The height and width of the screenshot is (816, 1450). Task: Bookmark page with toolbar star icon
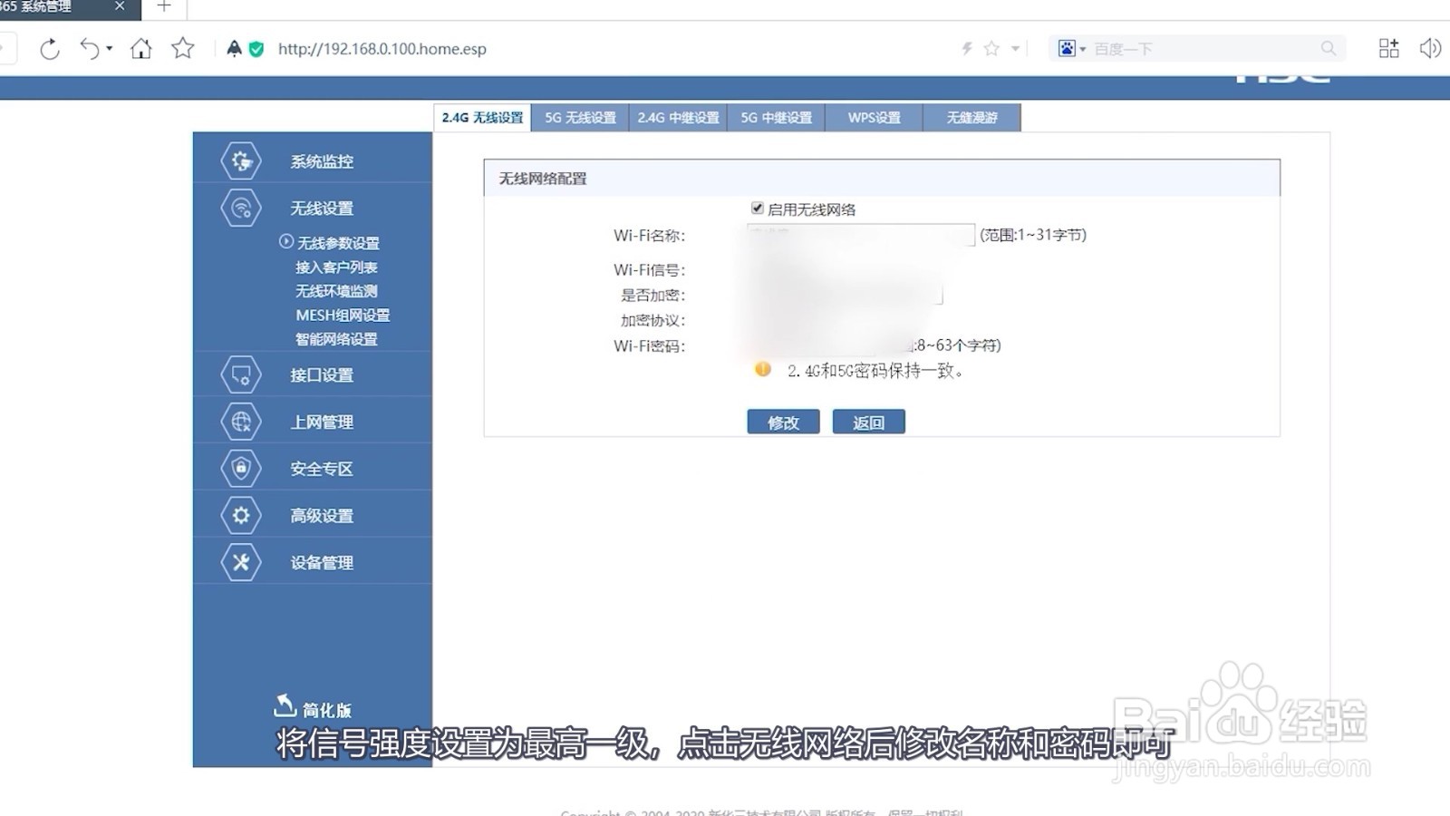(x=183, y=48)
